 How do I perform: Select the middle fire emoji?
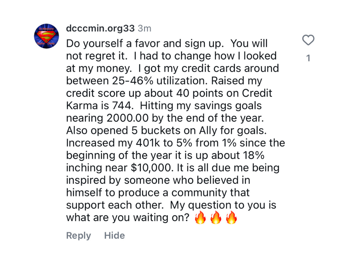coord(216,217)
